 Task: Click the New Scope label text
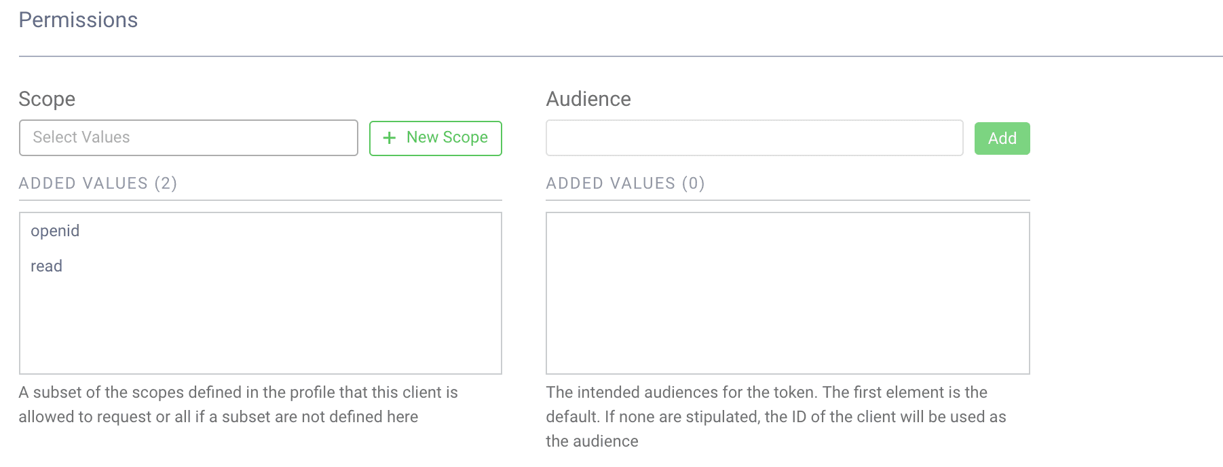tap(447, 138)
